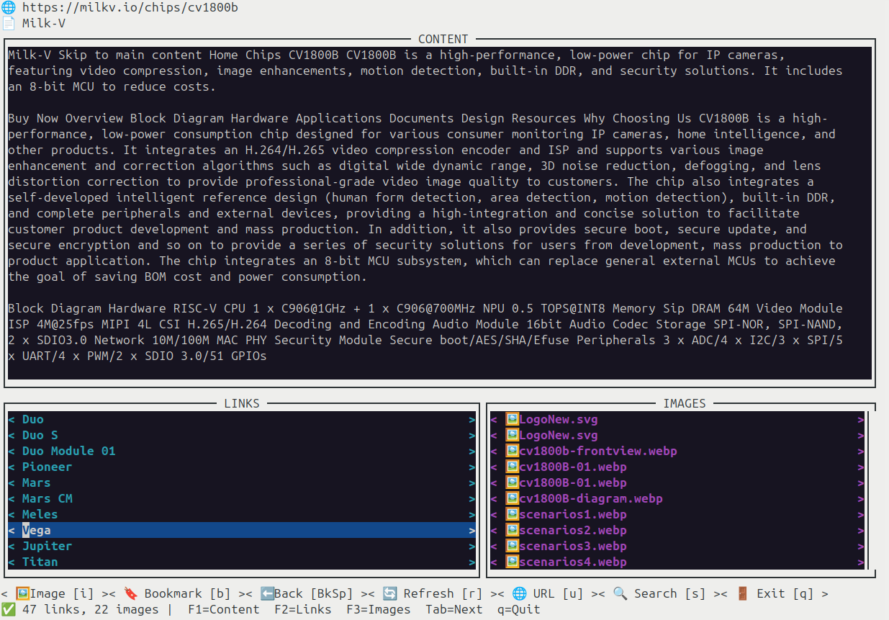Click the F1=Content shortcut in status bar

[223, 609]
